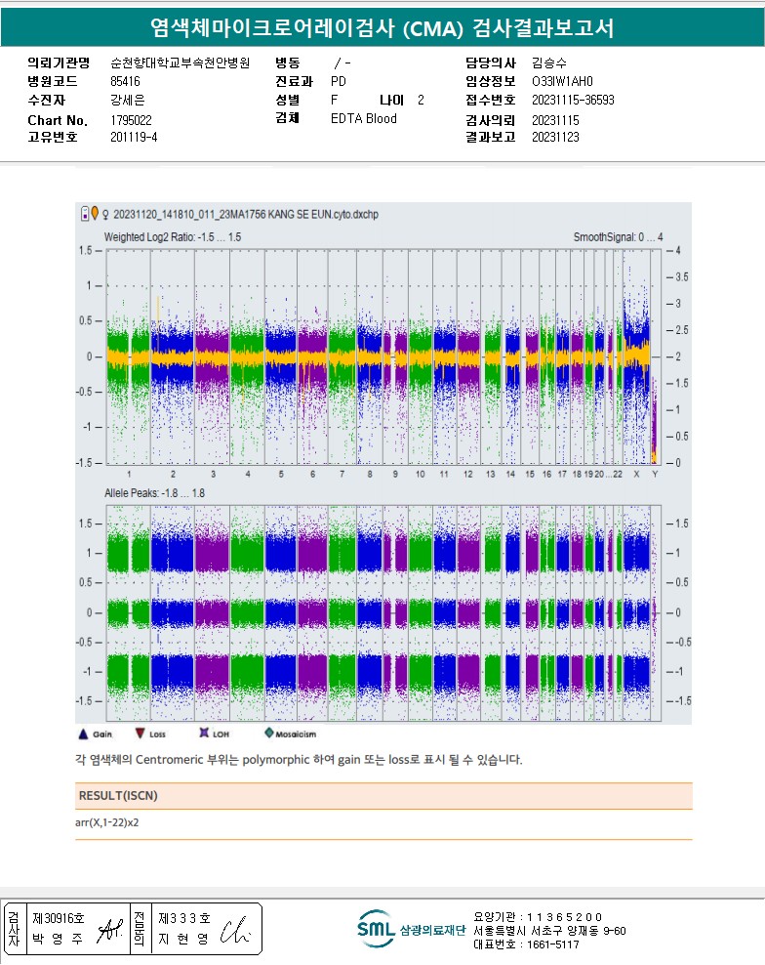Viewport: 765px width, 965px height.
Task: Click the 1661-5117 phone number
Action: coord(553,944)
